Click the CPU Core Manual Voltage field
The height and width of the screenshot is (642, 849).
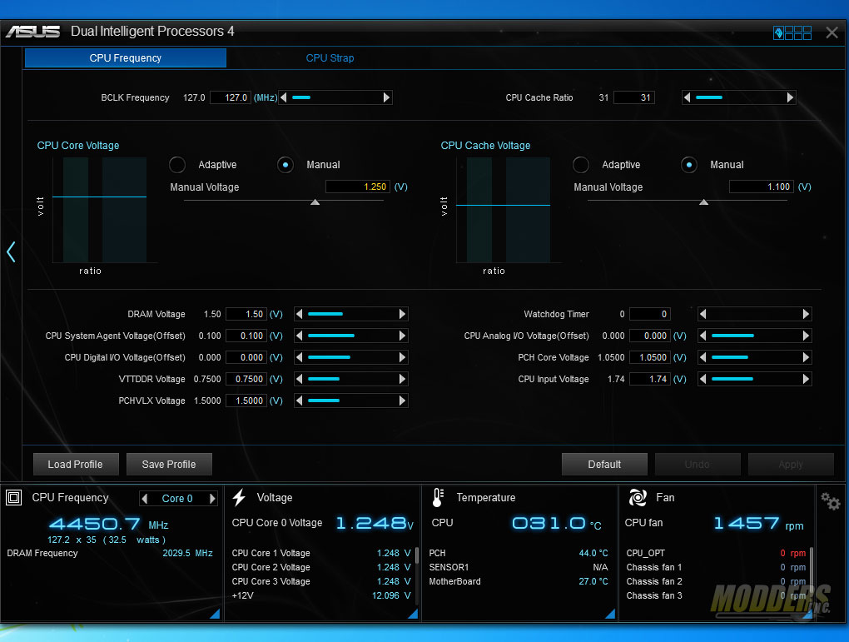point(357,187)
